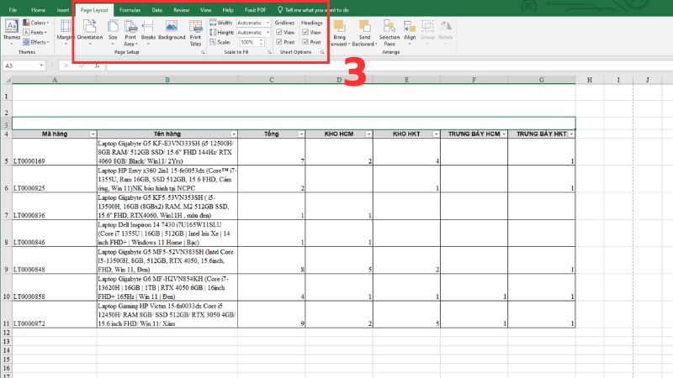This screenshot has height=378, width=673.
Task: Click the Bring Forward button
Action: 339,33
